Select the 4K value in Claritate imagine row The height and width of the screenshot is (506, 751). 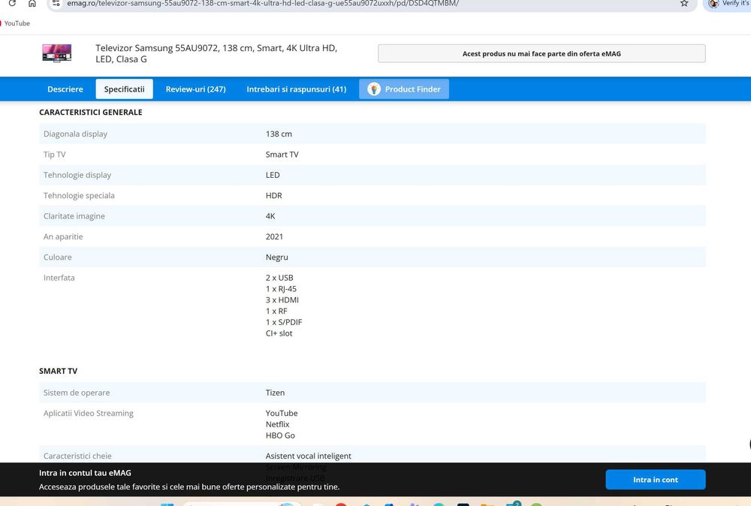coord(270,216)
